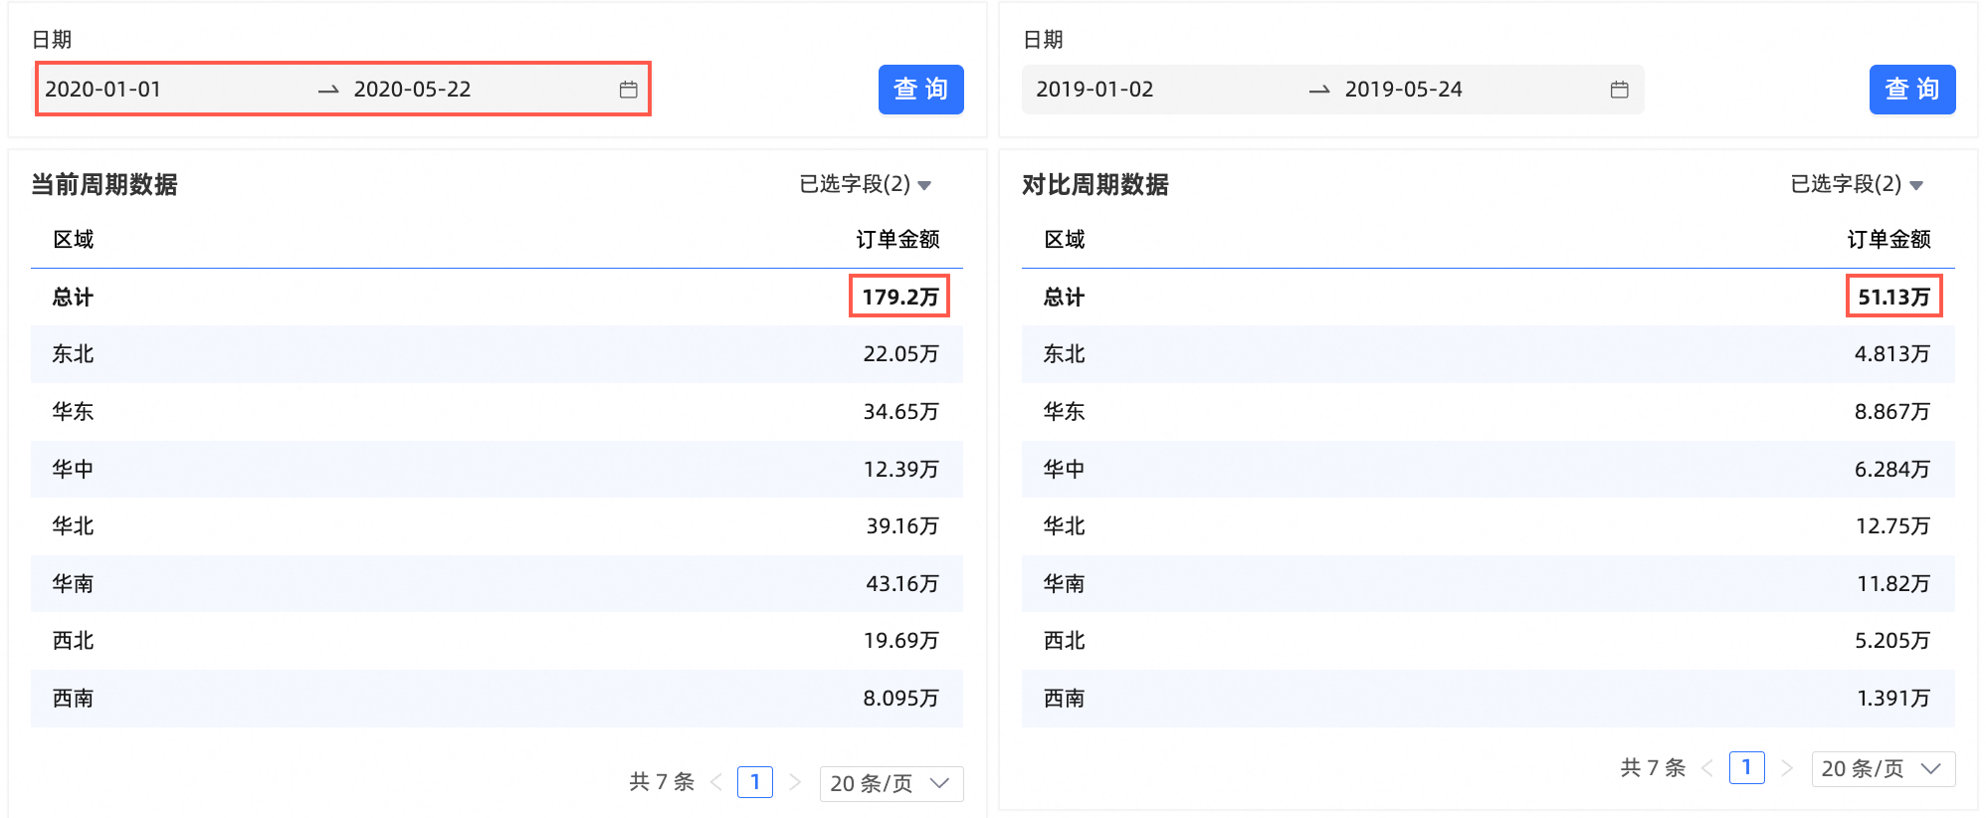Select value 12.75万
The width and height of the screenshot is (1986, 818).
[1892, 526]
